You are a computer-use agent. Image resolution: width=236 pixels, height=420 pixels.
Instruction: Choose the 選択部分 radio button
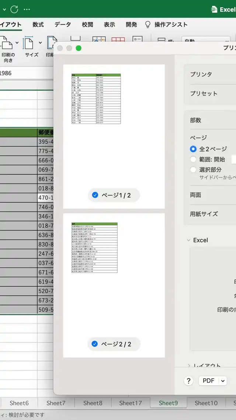[193, 170]
